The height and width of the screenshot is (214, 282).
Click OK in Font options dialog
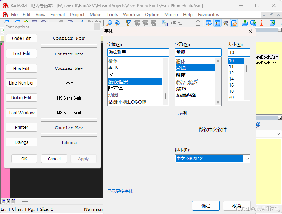[x=24, y=159]
